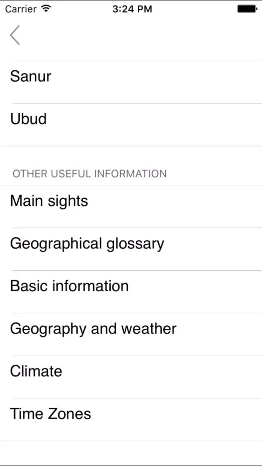Viewport: 262px width, 466px height.
Task: Tap the 3:24 PM clock
Action: (x=132, y=9)
